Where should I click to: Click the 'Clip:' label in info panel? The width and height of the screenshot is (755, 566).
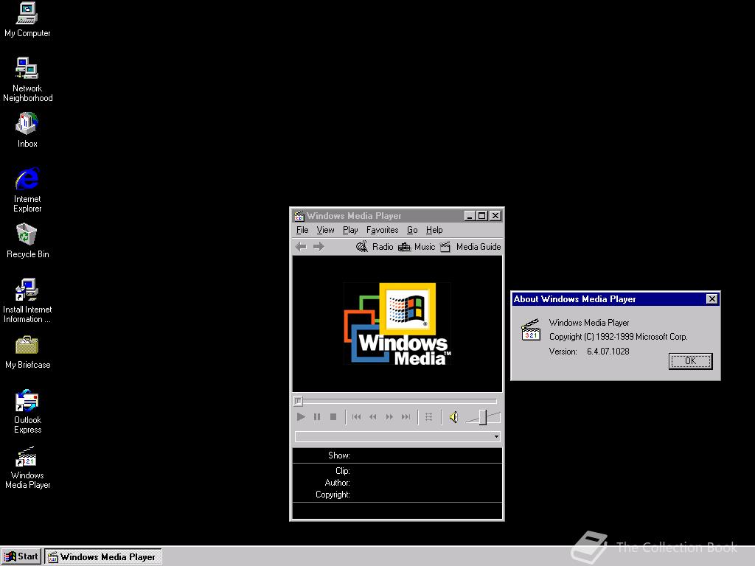pyautogui.click(x=342, y=471)
